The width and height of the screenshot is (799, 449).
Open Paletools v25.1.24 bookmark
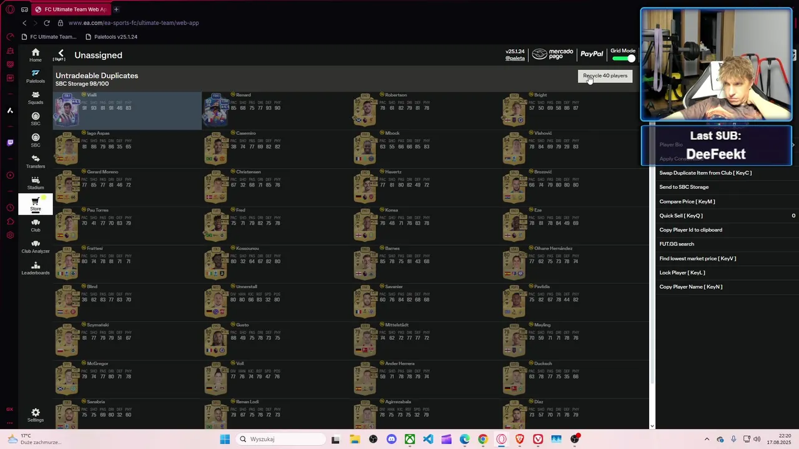[111, 37]
